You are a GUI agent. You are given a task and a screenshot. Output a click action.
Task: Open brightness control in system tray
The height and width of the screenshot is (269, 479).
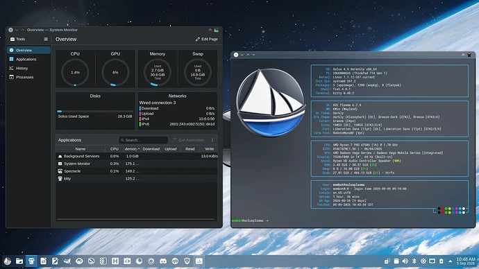423,261
